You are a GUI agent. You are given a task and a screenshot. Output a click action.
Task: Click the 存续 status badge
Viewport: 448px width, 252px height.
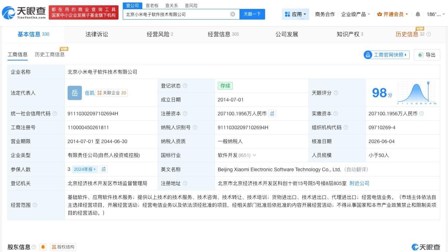225,86
